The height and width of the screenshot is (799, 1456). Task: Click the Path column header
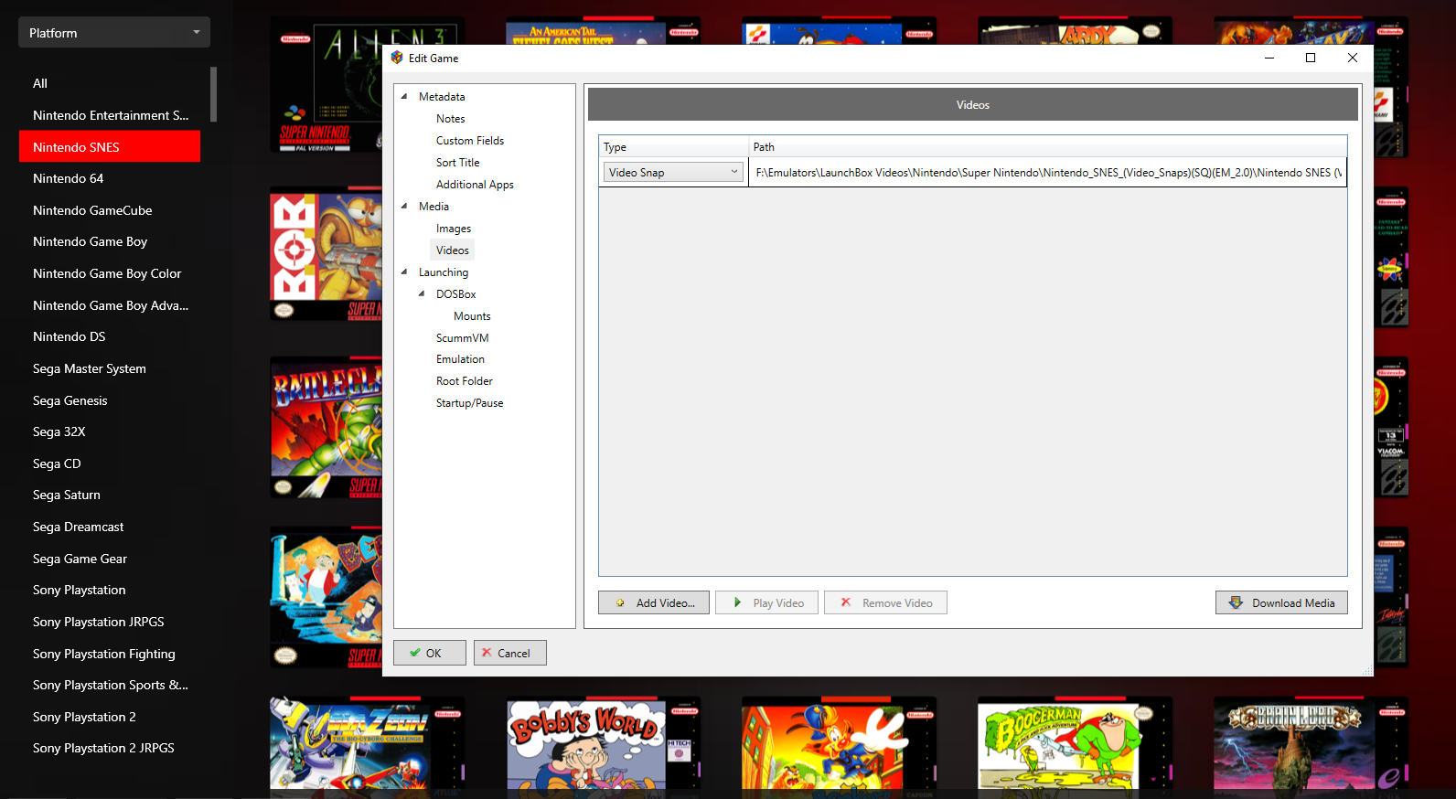[1048, 147]
